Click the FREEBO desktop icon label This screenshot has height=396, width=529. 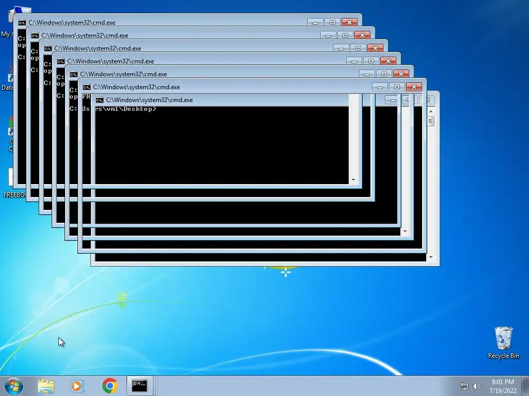click(x=14, y=195)
